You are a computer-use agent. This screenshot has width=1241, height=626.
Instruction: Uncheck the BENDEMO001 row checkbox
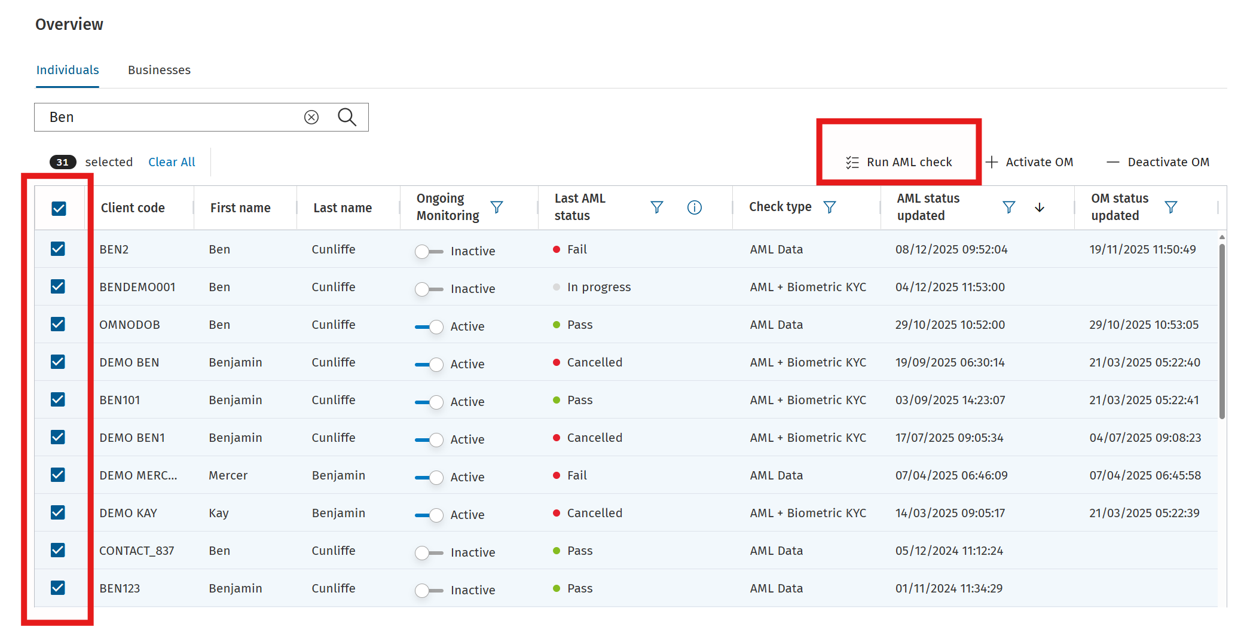(58, 286)
